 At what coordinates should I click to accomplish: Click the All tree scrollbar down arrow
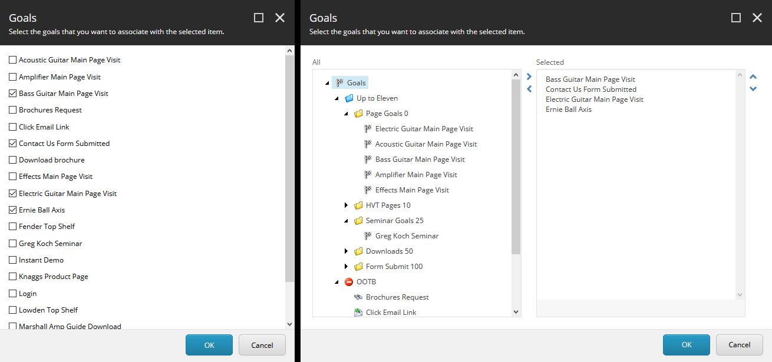(516, 312)
